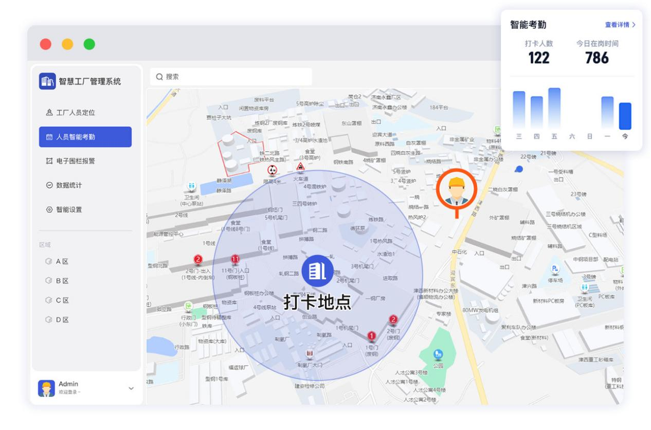Screen dimensions: 651x430
Task: Select 人员智能考勤 menu item
Action: tap(85, 137)
